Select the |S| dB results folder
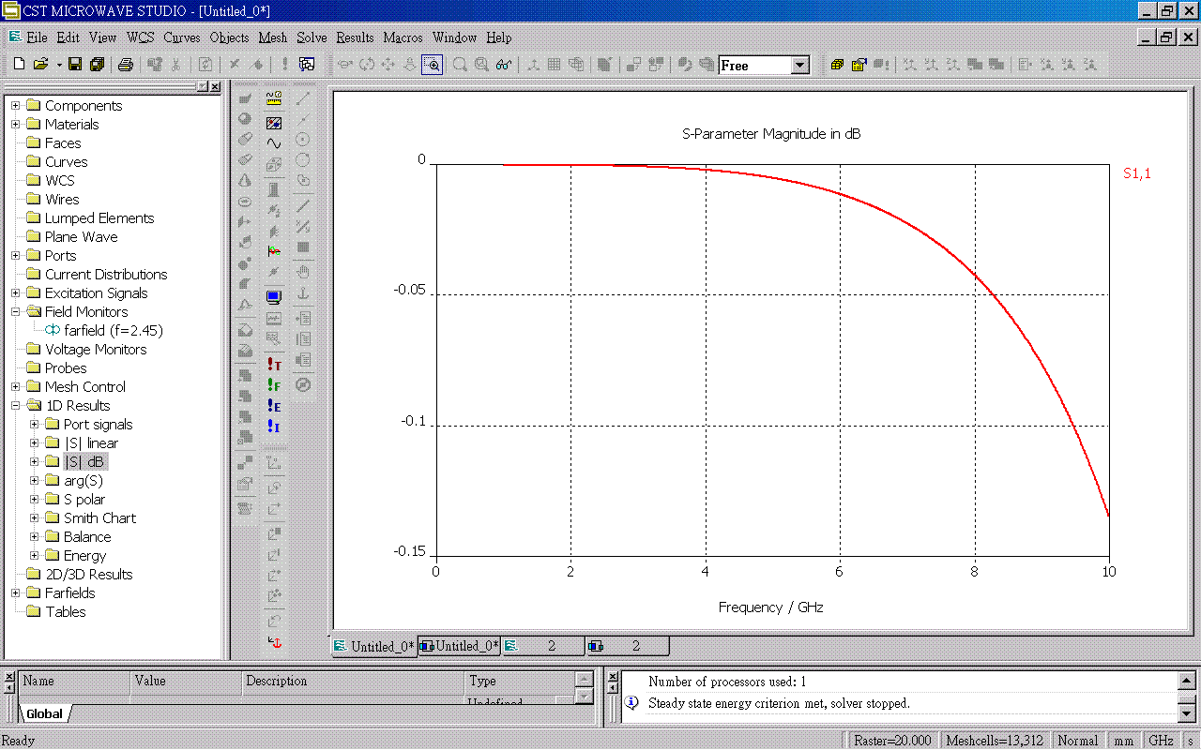Image resolution: width=1201 pixels, height=750 pixels. pos(84,461)
